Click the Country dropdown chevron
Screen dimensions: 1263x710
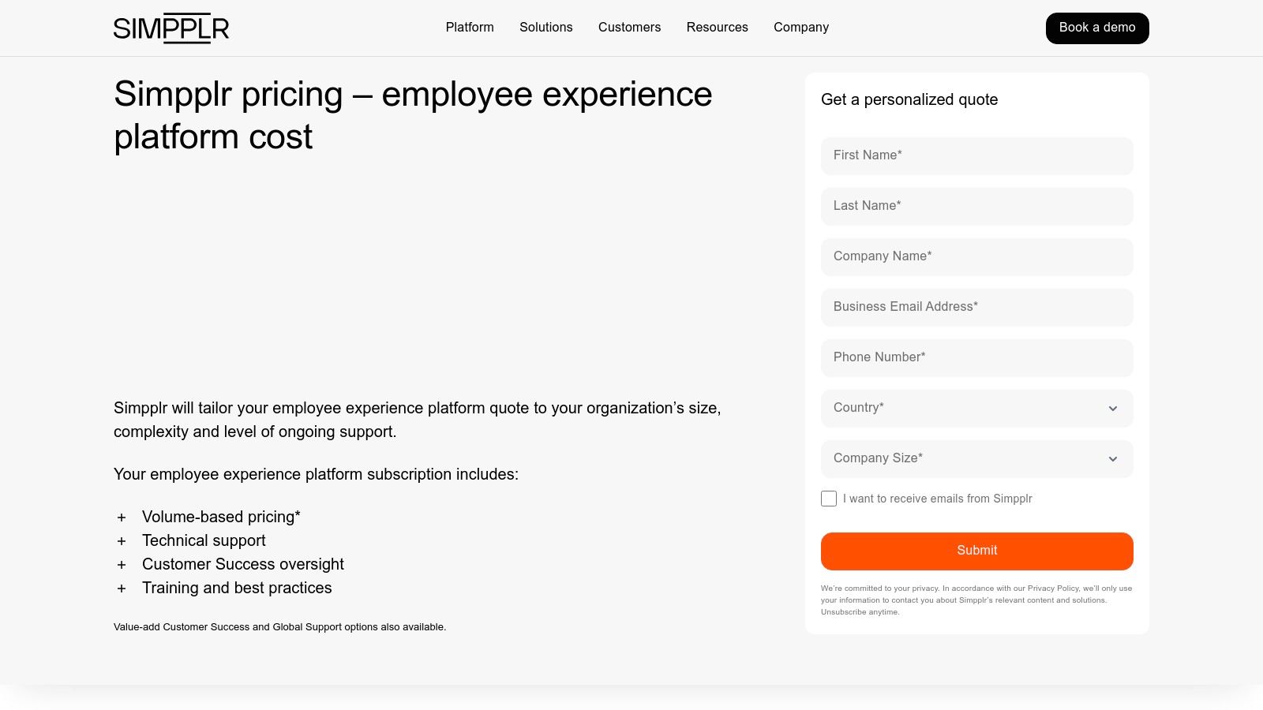[1113, 409]
